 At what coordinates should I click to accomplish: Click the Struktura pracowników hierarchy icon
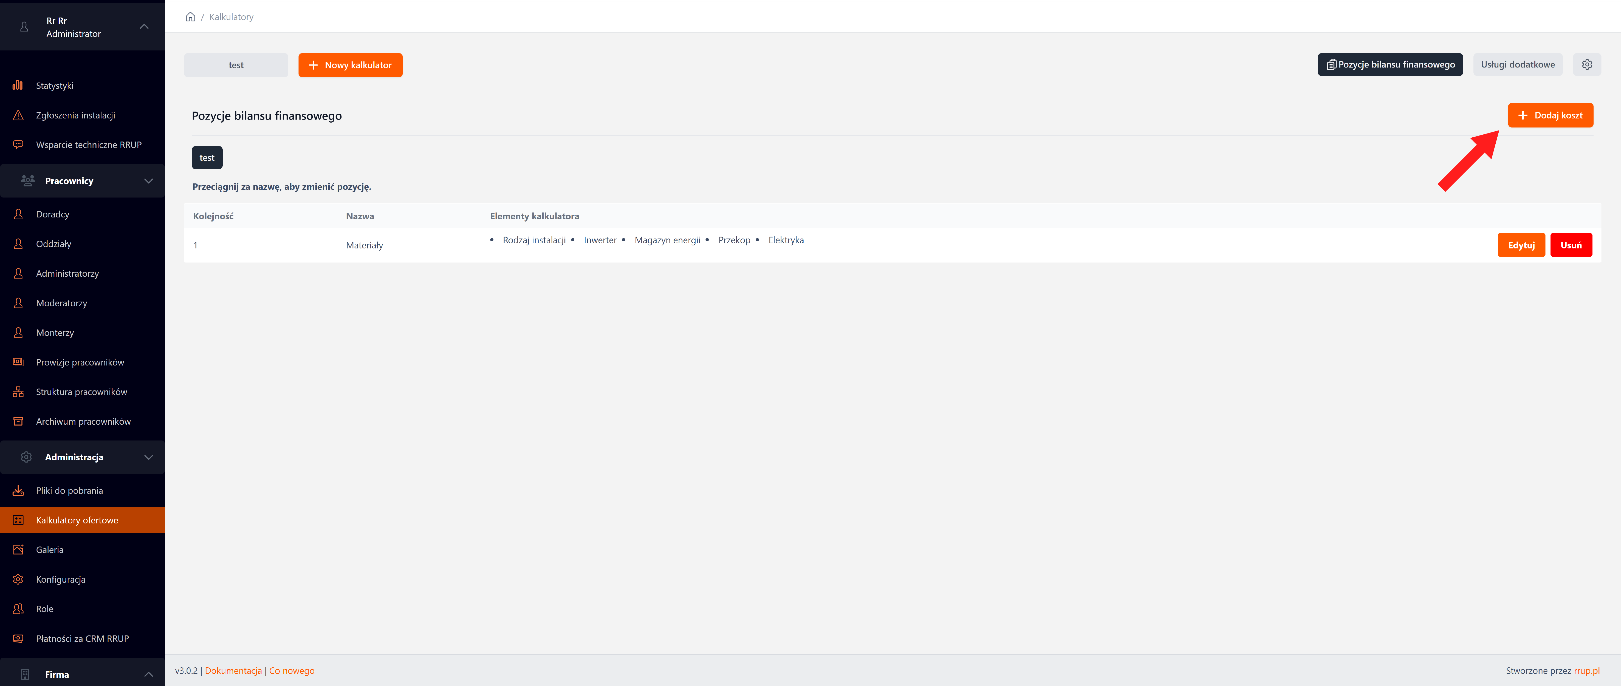18,392
